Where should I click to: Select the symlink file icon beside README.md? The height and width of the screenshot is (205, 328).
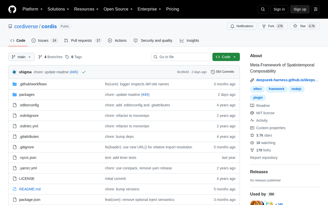[15, 189]
